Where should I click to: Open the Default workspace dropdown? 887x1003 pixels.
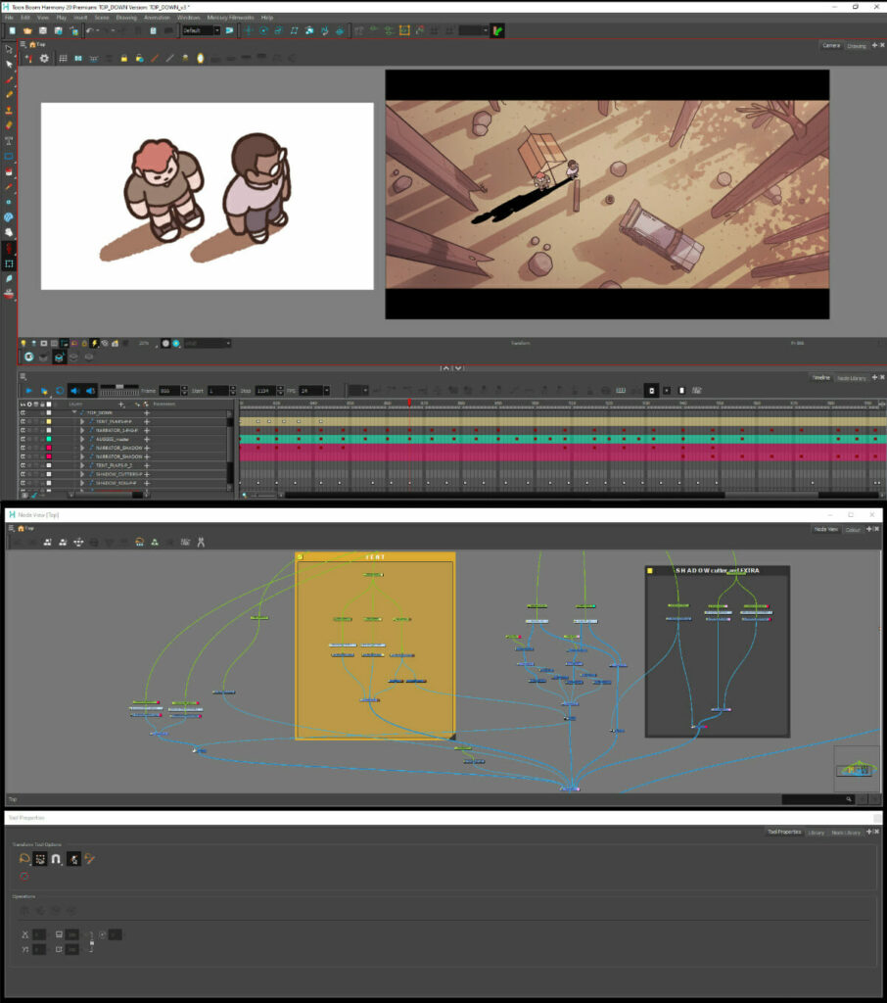click(201, 30)
